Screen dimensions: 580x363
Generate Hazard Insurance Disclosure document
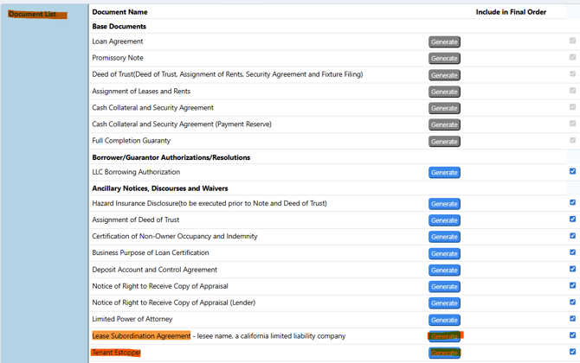tap(444, 204)
